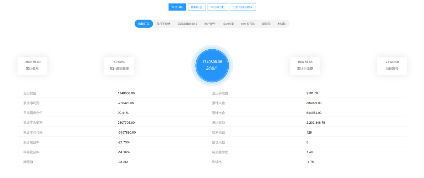Click the 日均权益 value 2,202,346.76

315,123
